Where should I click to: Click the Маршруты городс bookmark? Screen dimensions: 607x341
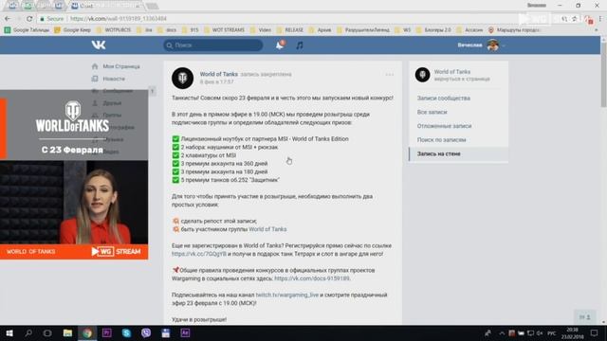[514, 29]
